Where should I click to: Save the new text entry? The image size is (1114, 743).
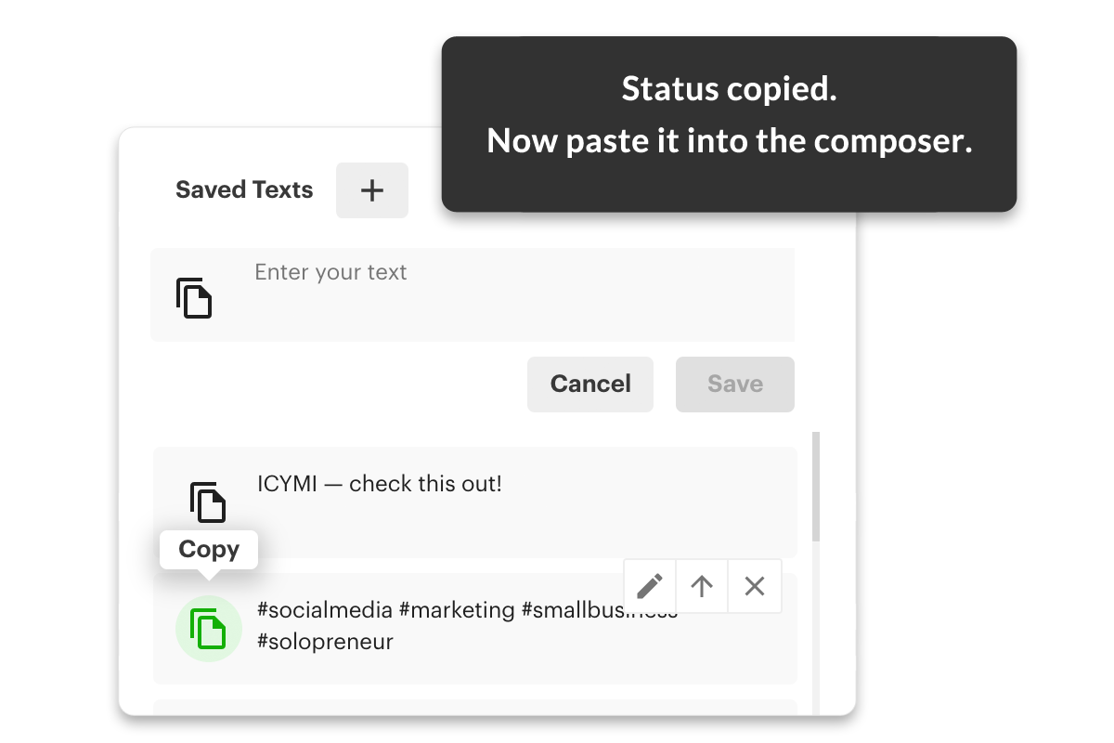click(x=735, y=384)
